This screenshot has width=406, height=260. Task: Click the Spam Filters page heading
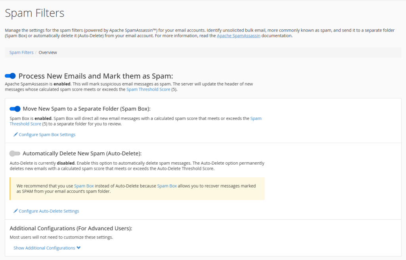[35, 13]
